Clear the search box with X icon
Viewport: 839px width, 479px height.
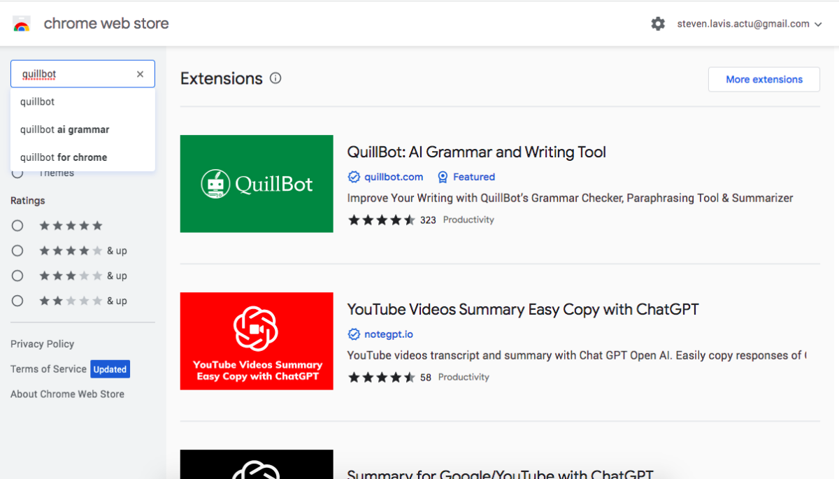(140, 74)
